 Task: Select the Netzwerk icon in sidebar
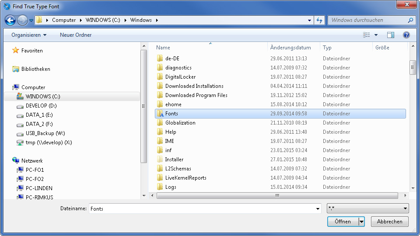(16, 161)
